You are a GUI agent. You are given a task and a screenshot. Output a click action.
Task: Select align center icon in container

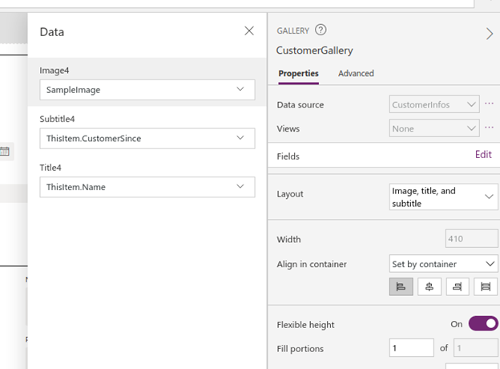429,286
